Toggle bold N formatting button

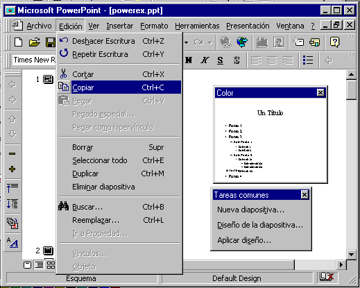click(x=189, y=60)
